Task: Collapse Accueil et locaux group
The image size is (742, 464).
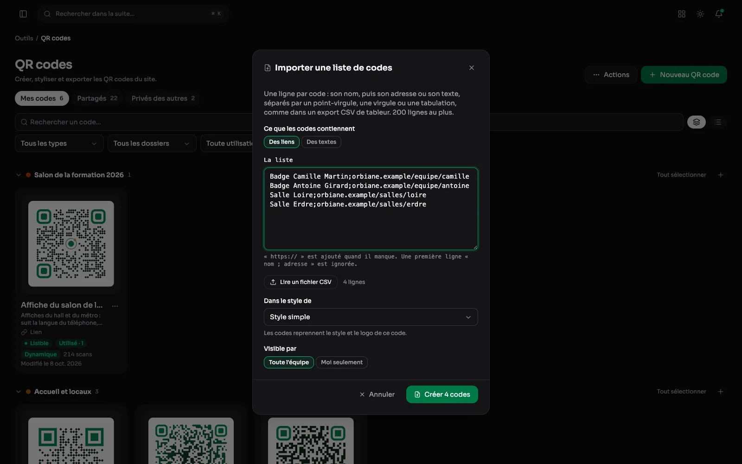Action: pos(19,392)
